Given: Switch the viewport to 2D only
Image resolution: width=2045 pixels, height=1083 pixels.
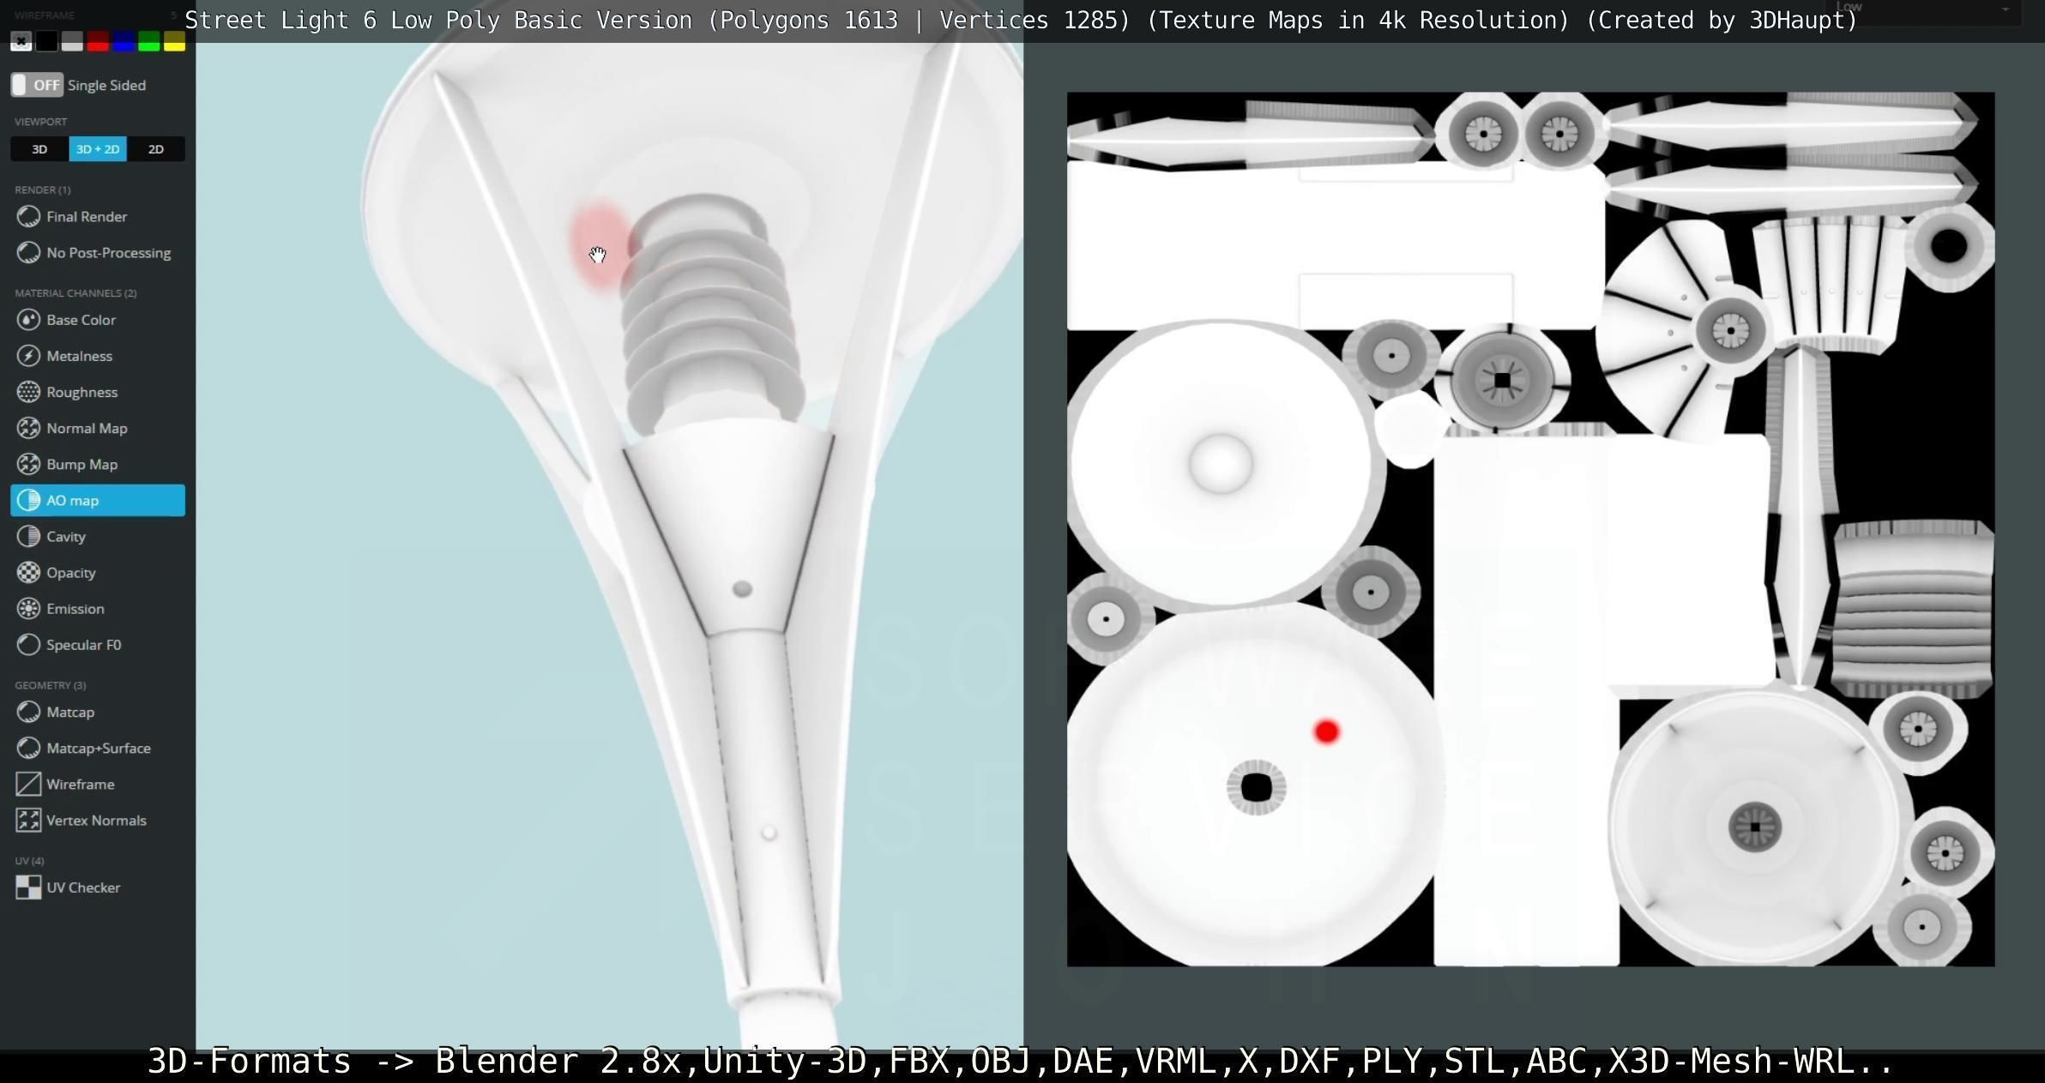Looking at the screenshot, I should 155,149.
